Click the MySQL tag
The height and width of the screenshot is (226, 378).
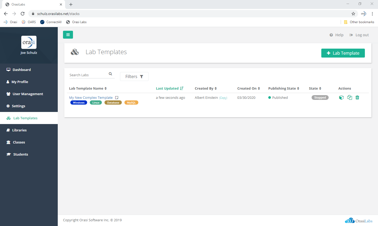click(131, 102)
